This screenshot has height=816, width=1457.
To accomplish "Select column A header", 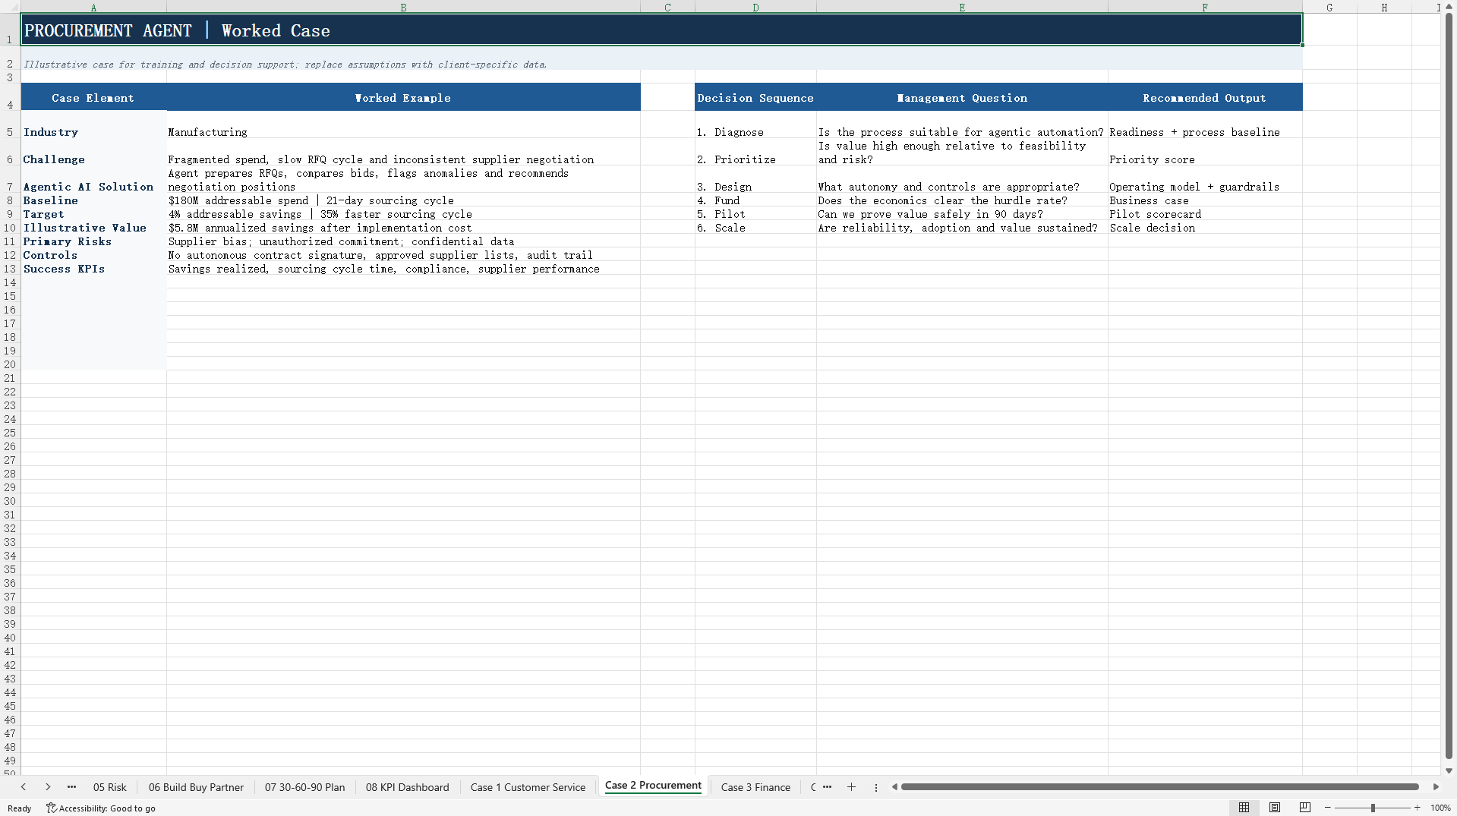I will click(x=93, y=7).
